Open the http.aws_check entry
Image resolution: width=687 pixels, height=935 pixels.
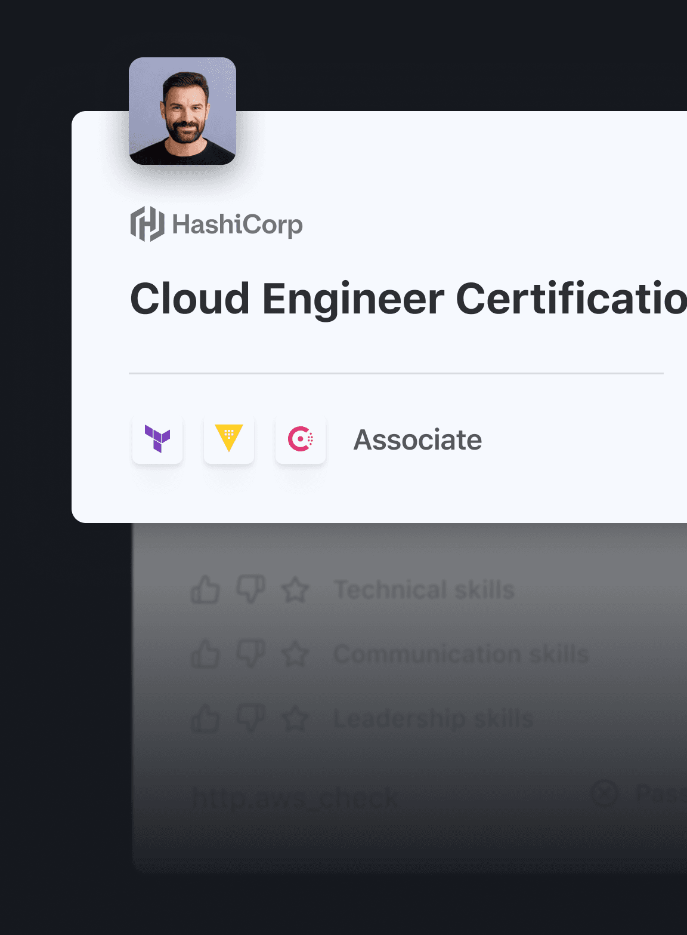(295, 798)
